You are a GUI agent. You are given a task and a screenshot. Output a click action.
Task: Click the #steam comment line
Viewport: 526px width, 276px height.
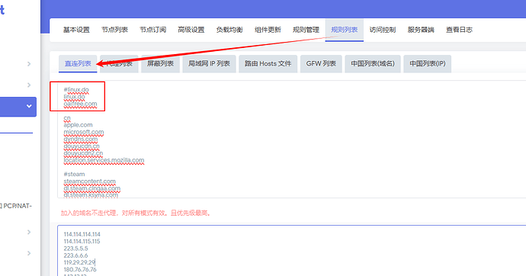74,174
